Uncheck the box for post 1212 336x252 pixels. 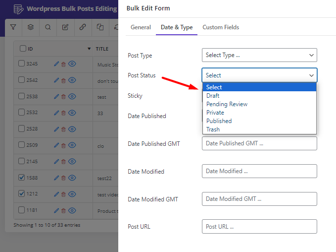click(x=21, y=193)
